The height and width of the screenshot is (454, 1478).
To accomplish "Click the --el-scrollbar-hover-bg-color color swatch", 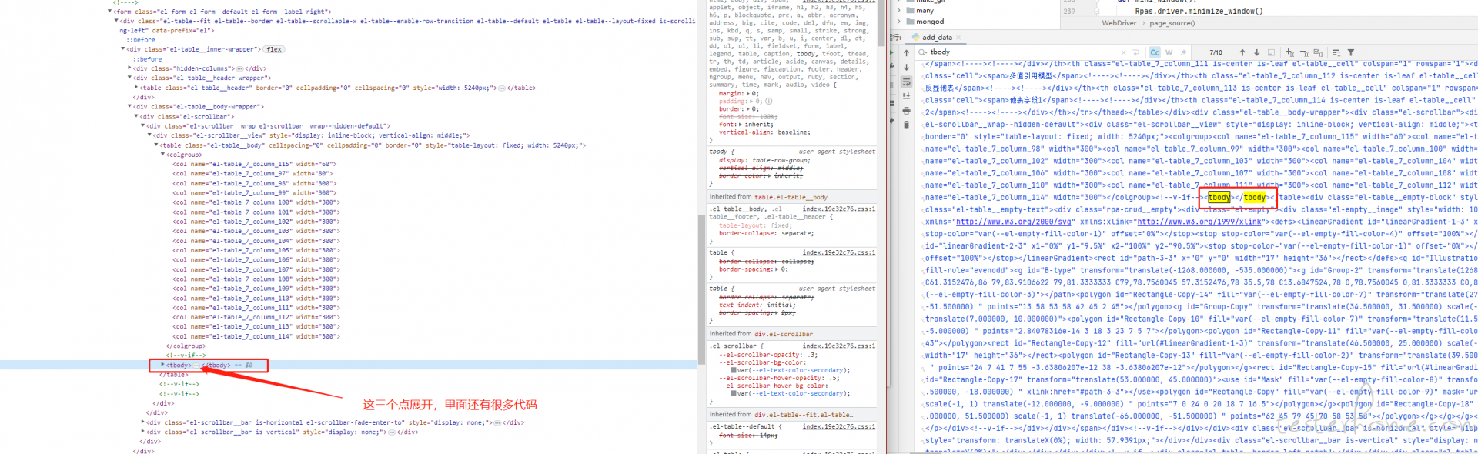I will [734, 393].
